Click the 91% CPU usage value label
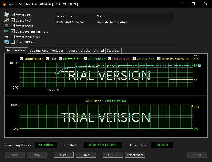The height and width of the screenshot is (162, 212). point(197,107)
